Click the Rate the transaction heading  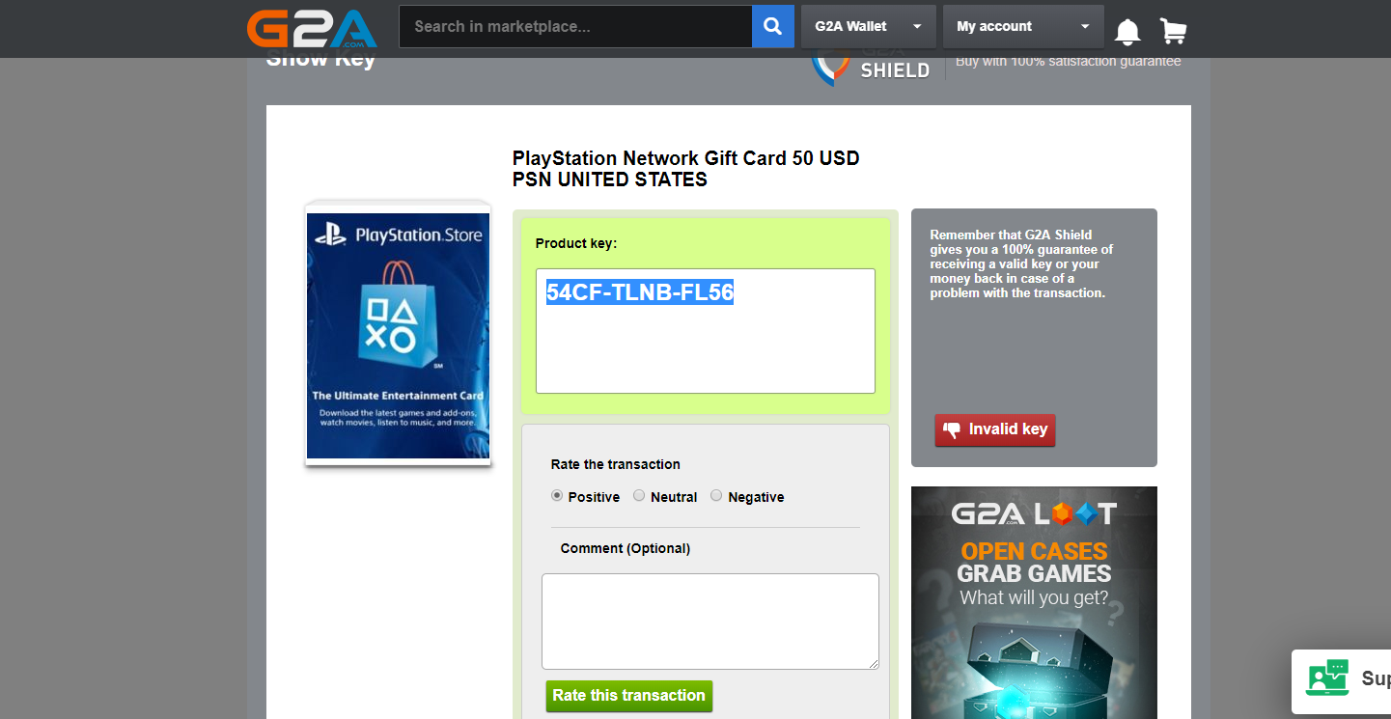[x=616, y=464]
